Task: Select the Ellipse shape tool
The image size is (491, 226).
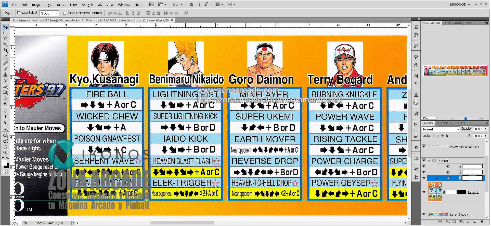Action: [5, 128]
